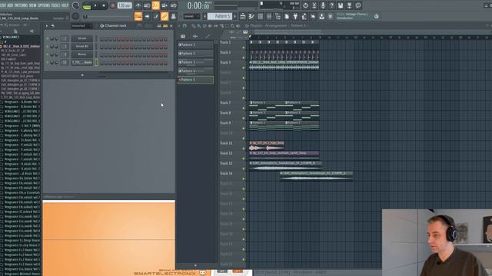Select the audio clip on Track 14
The height and width of the screenshot is (276, 492).
click(316, 176)
